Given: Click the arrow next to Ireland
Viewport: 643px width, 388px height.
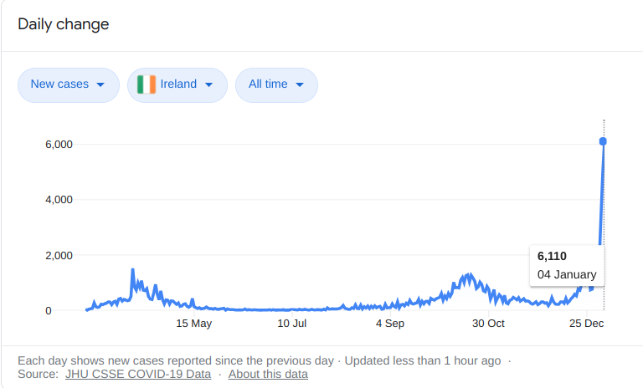Looking at the screenshot, I should point(209,85).
